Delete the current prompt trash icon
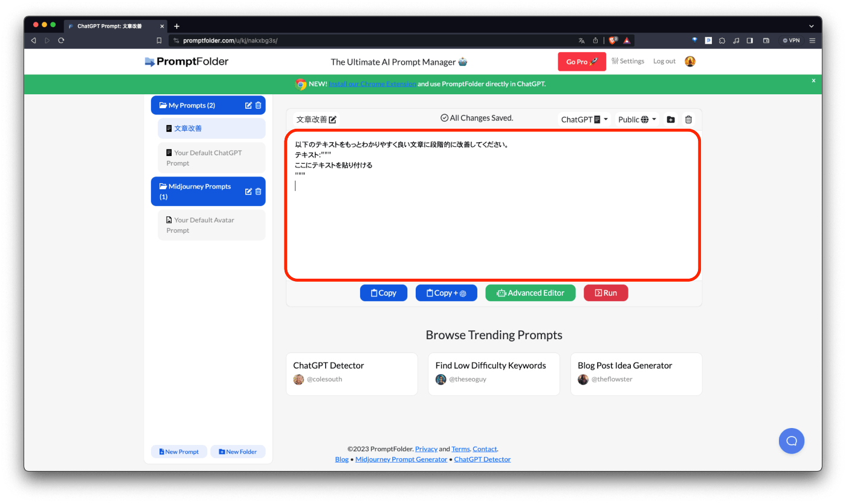The height and width of the screenshot is (503, 846). tap(688, 120)
